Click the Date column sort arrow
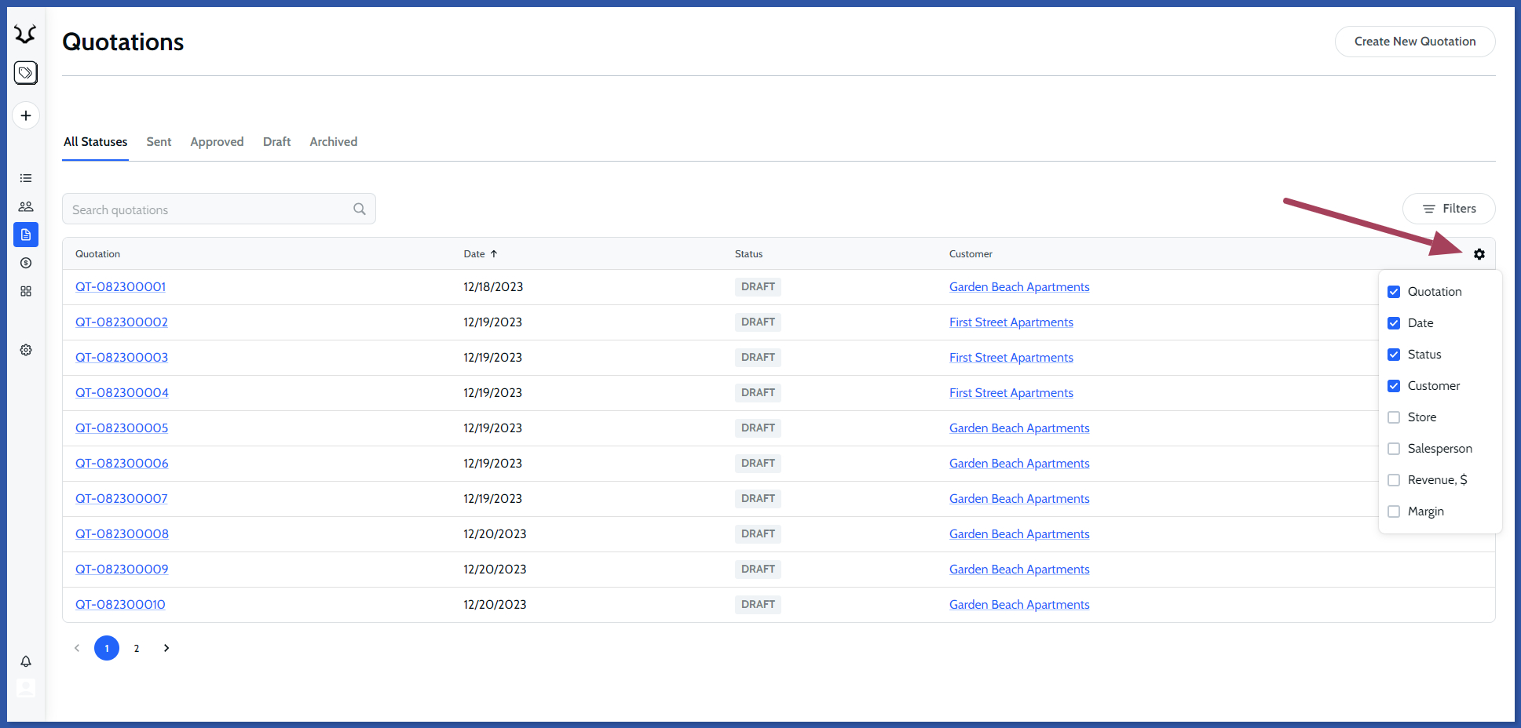Image resolution: width=1521 pixels, height=728 pixels. 494,254
